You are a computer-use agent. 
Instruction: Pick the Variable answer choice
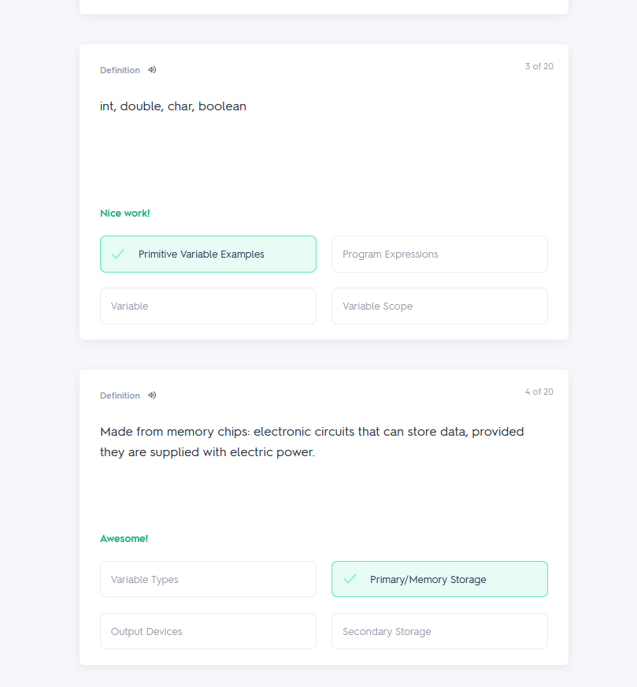(x=208, y=306)
